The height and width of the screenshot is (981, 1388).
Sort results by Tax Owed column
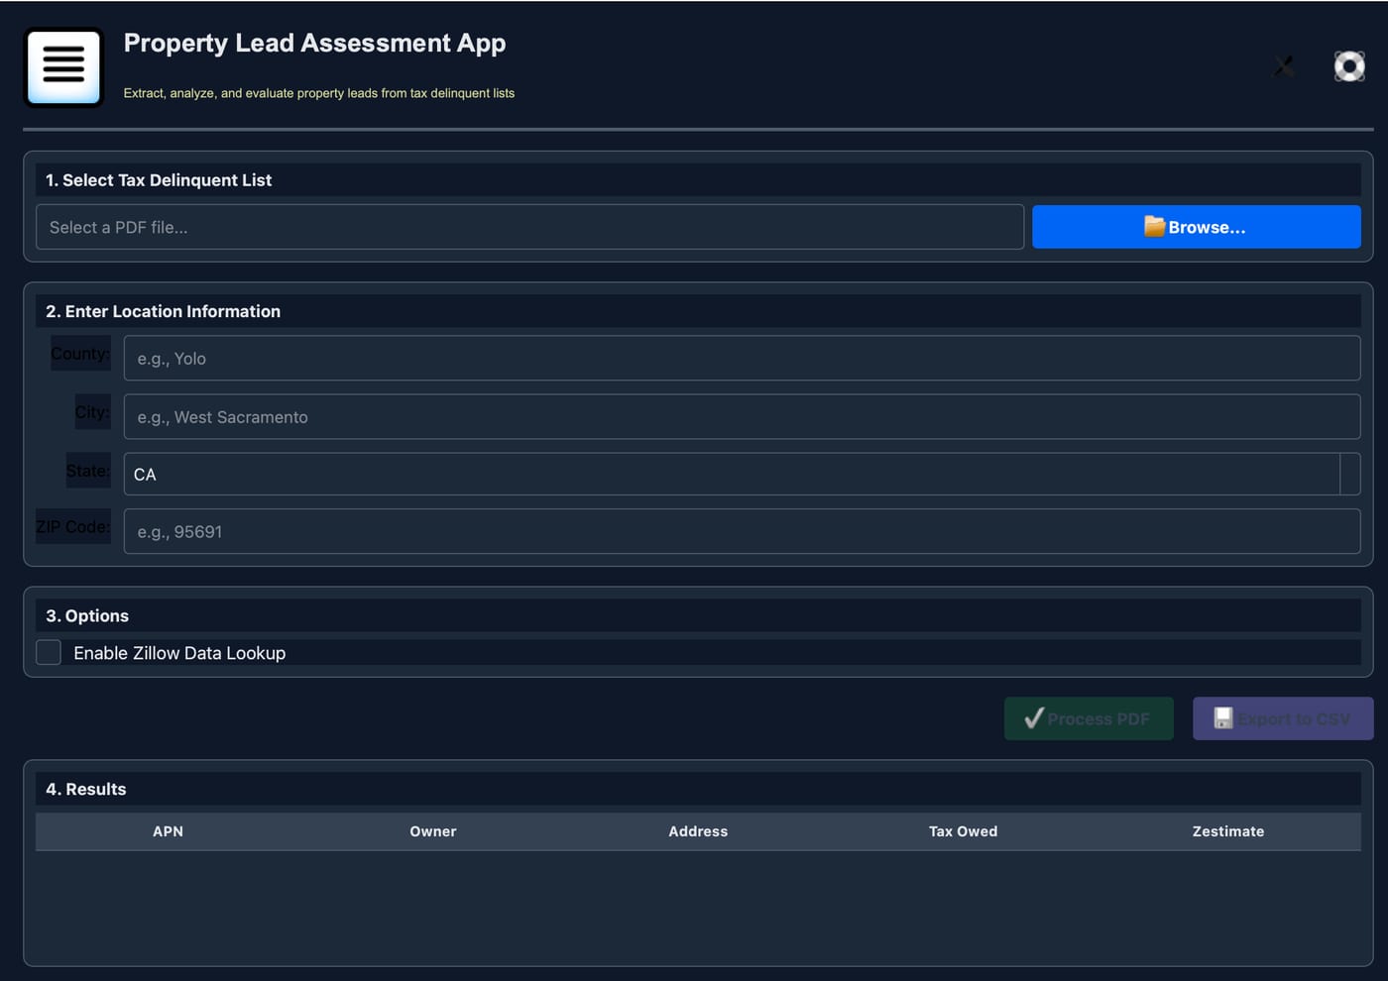[963, 831]
